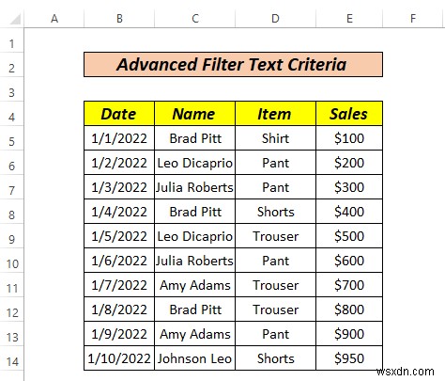Select the $500 sales cell
This screenshot has height=381, width=445.
point(349,236)
